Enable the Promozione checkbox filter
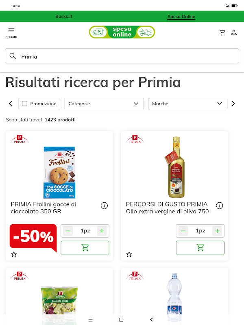Viewport: 244px width, 325px height. [x=24, y=104]
